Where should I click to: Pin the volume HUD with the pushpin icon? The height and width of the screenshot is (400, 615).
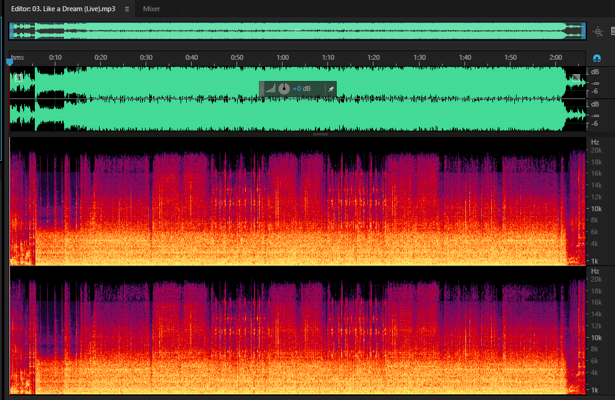[x=331, y=89]
